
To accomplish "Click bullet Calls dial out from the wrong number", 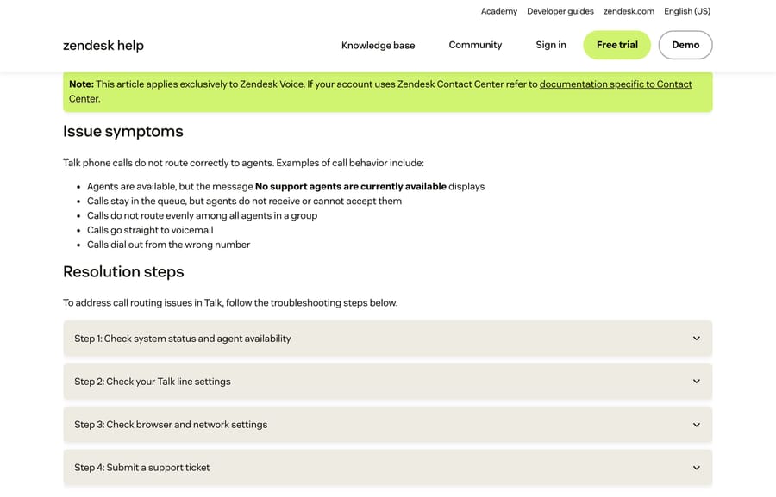I will pos(168,245).
